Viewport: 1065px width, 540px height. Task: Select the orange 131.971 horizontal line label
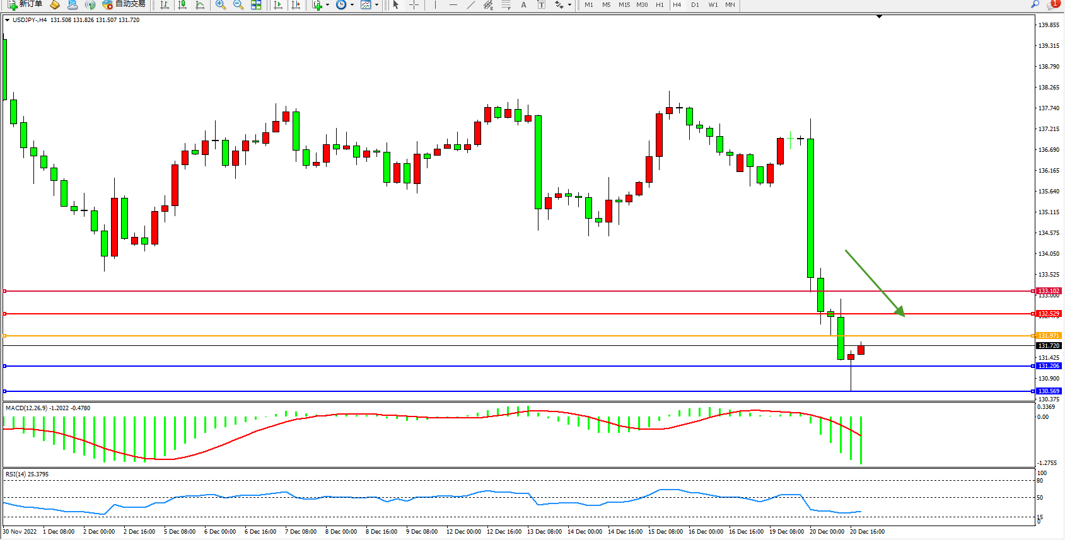click(x=1049, y=336)
